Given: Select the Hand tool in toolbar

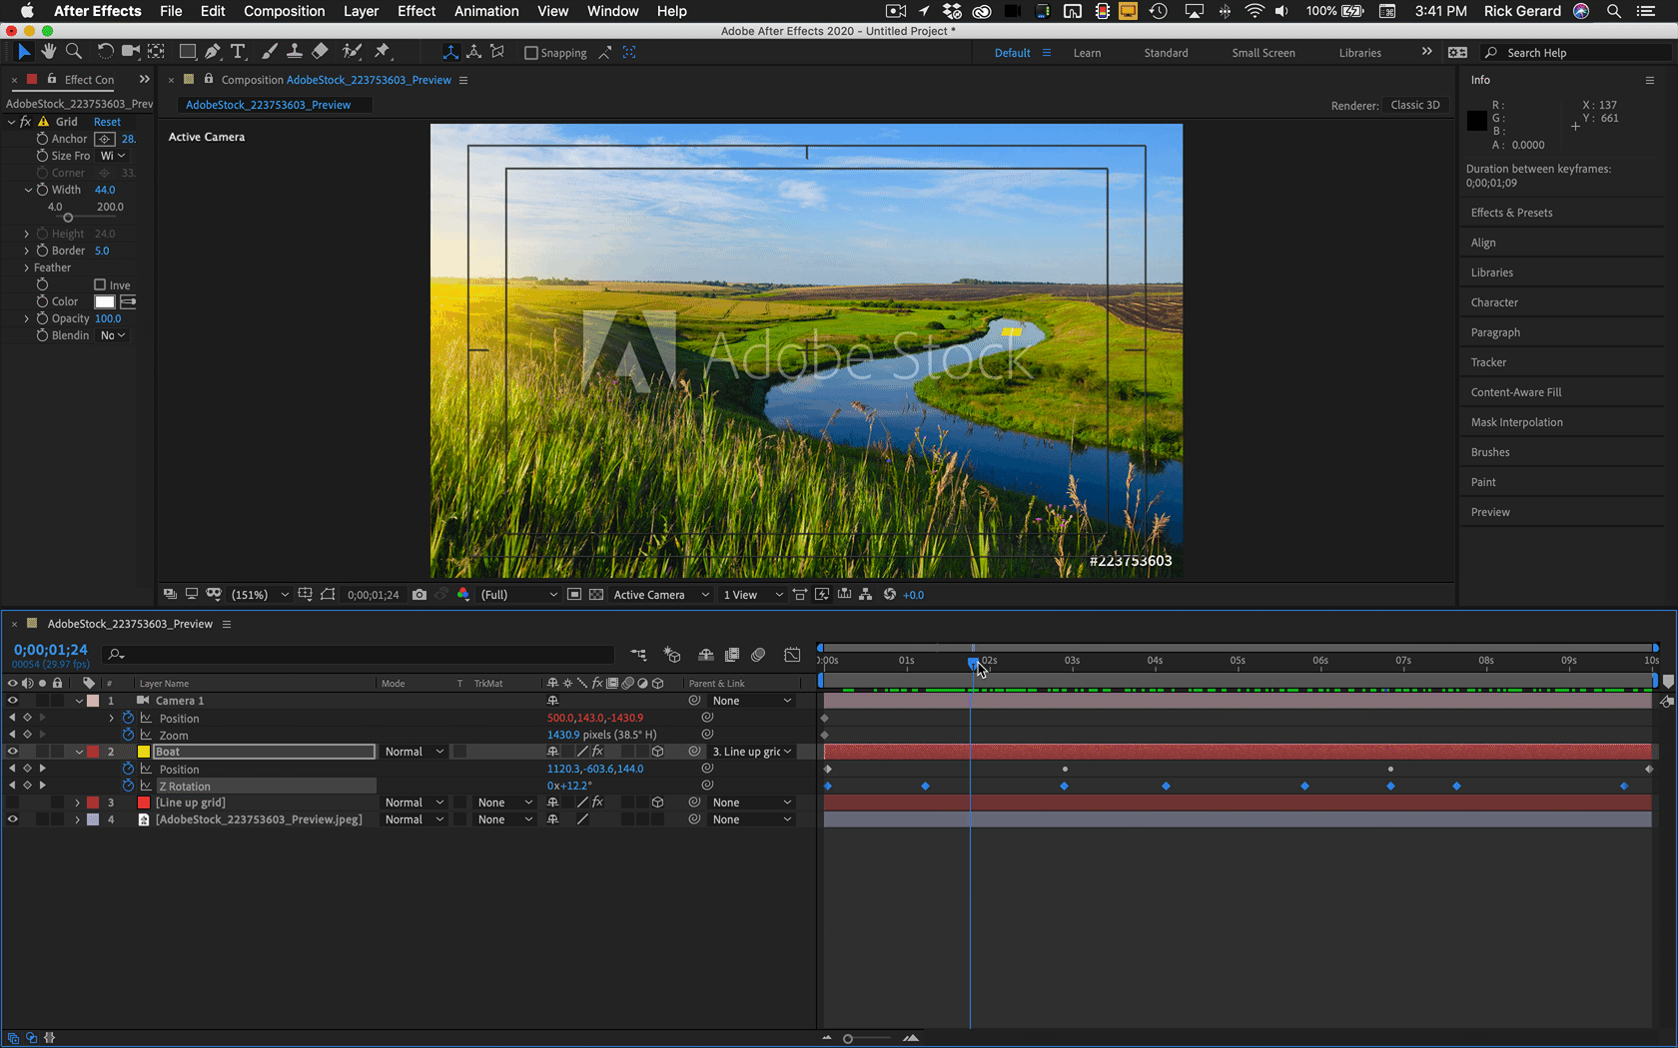Looking at the screenshot, I should tap(48, 52).
